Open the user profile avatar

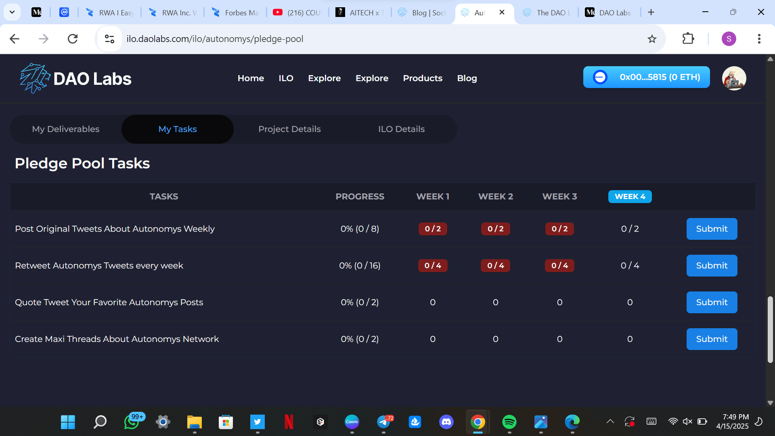[734, 78]
